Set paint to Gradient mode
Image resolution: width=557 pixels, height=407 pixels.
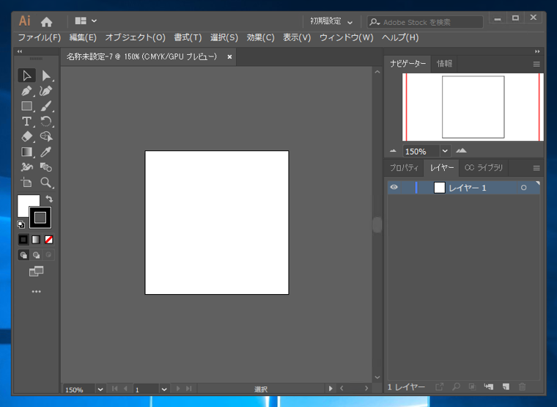pyautogui.click(x=36, y=240)
